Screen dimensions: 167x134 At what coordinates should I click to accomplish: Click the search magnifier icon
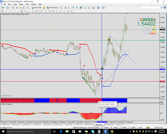pos(161,8)
